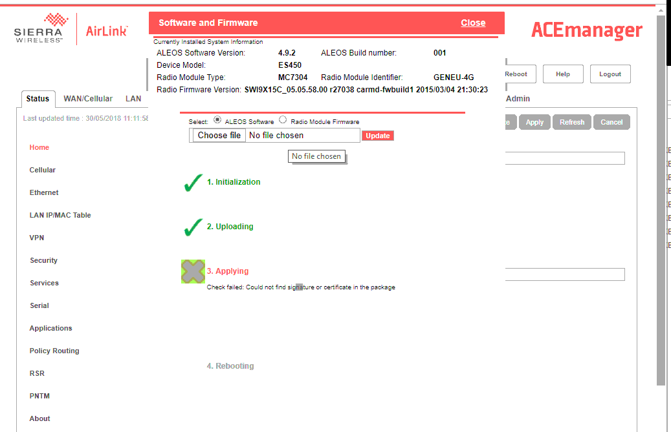
Task: Click the green checkmark beside Initialization
Action: [193, 183]
